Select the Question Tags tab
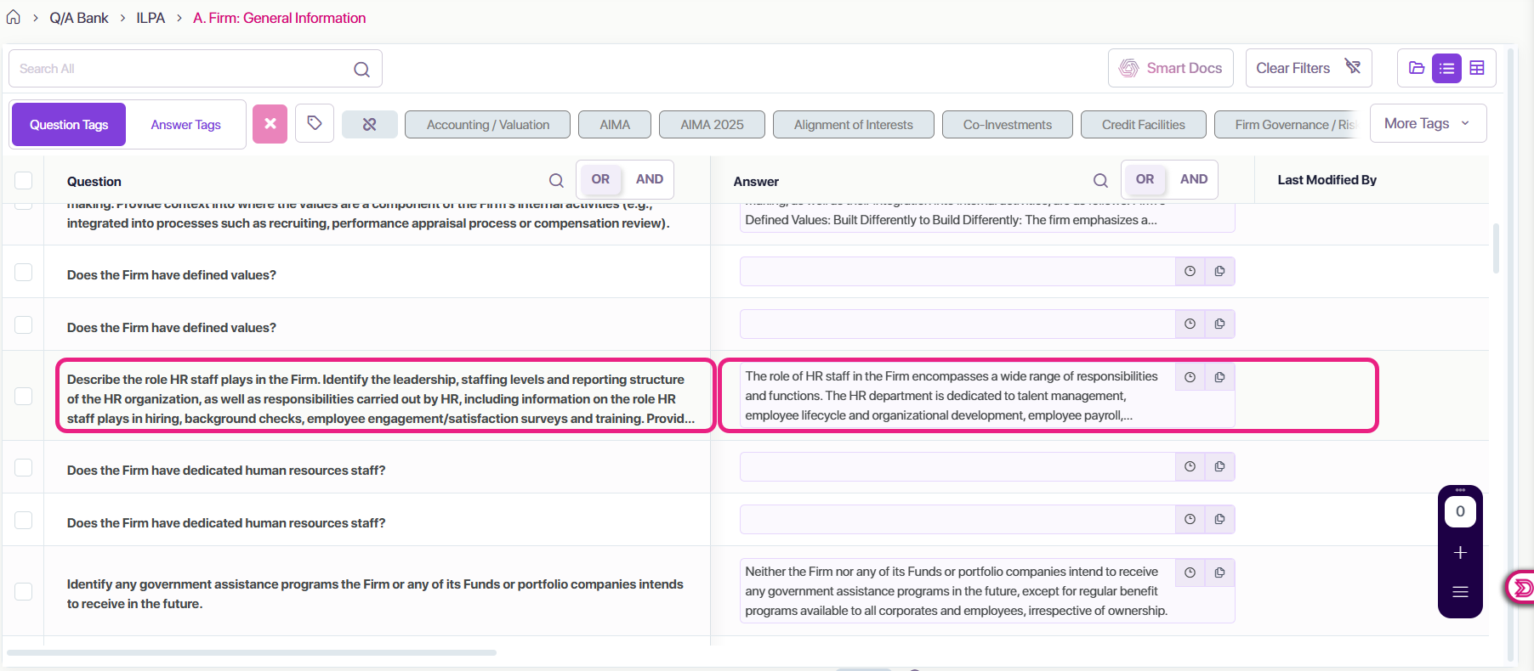Image resolution: width=1534 pixels, height=671 pixels. (x=69, y=125)
